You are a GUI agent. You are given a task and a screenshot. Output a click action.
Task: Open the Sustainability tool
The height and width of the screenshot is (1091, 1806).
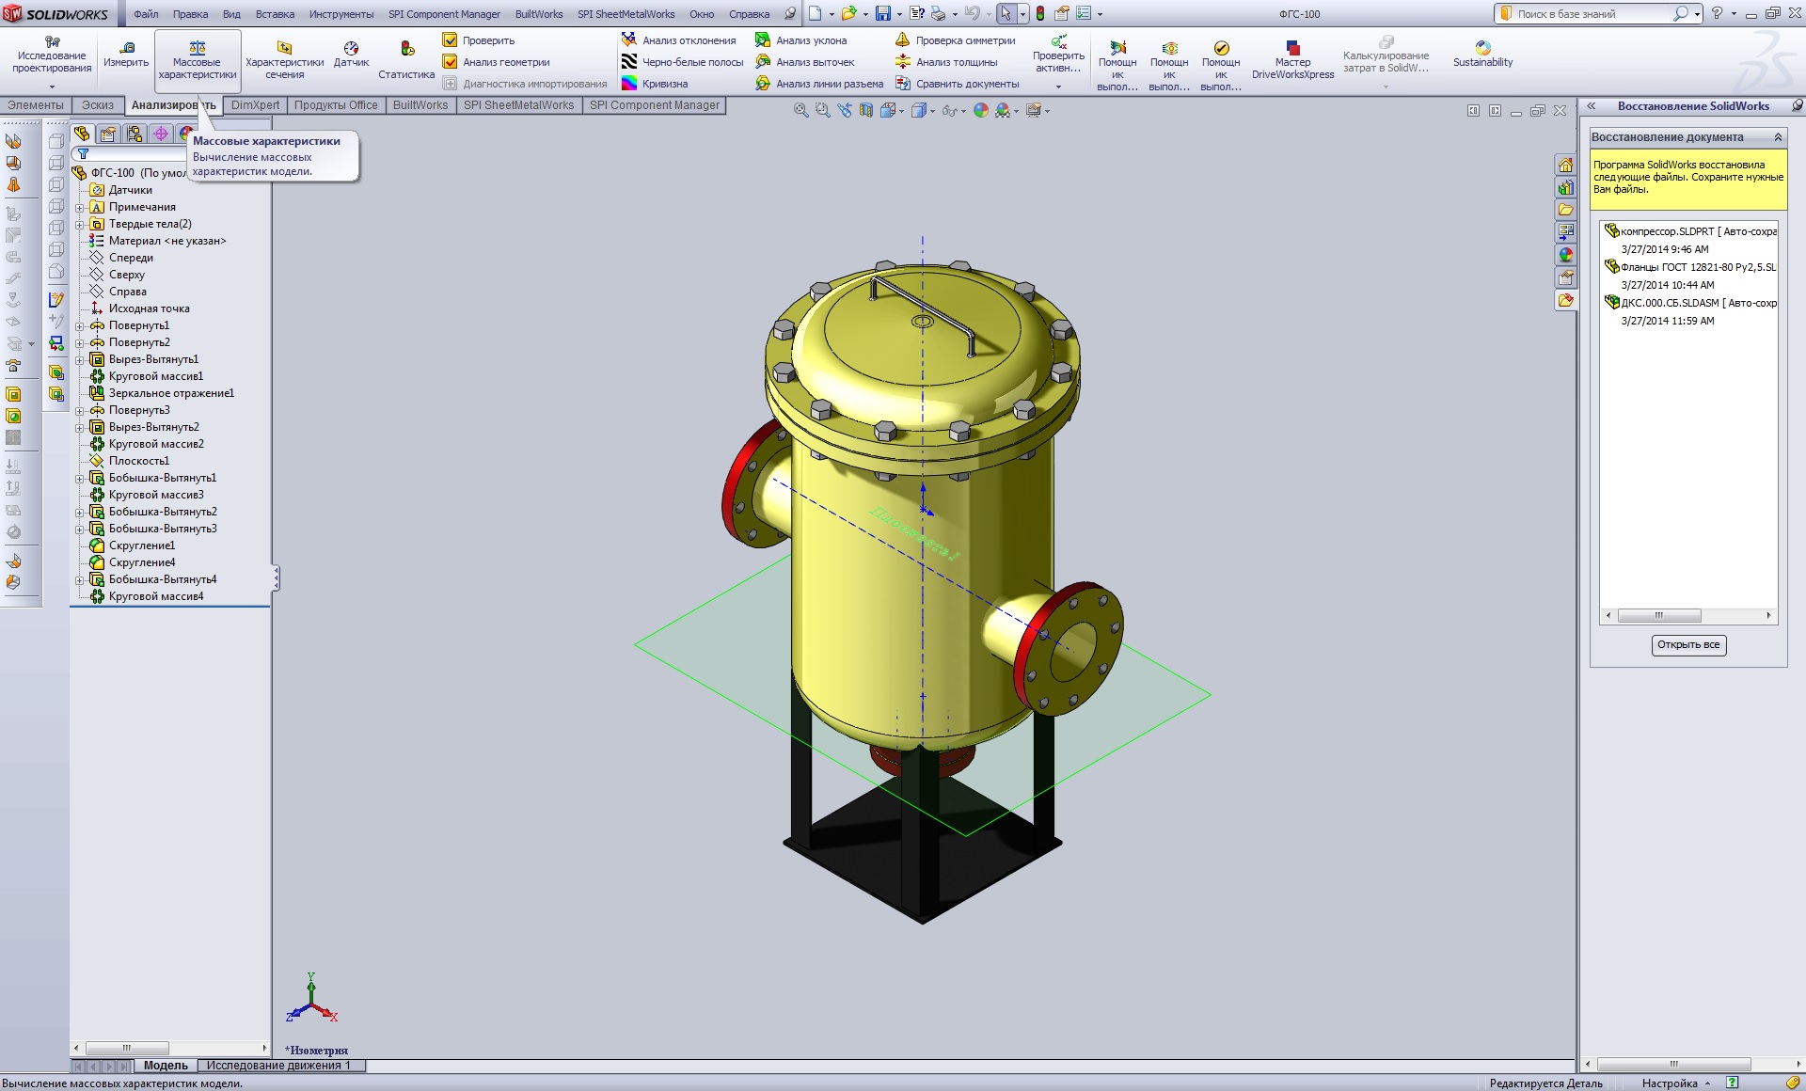pyautogui.click(x=1482, y=55)
